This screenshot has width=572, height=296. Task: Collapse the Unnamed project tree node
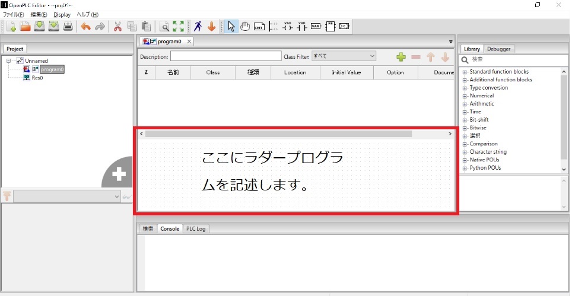pyautogui.click(x=8, y=61)
